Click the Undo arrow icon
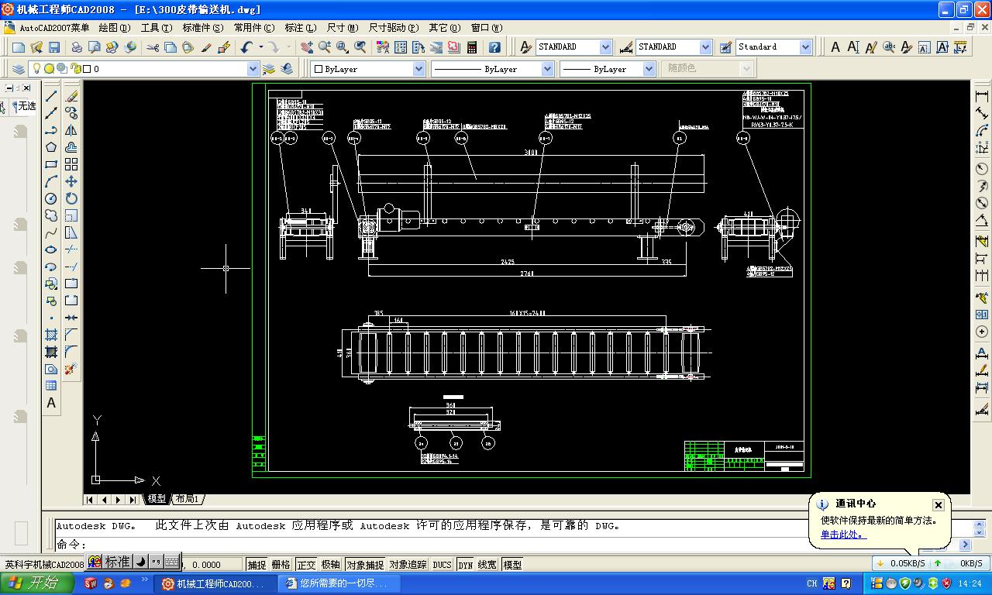992x595 pixels. pos(246,47)
